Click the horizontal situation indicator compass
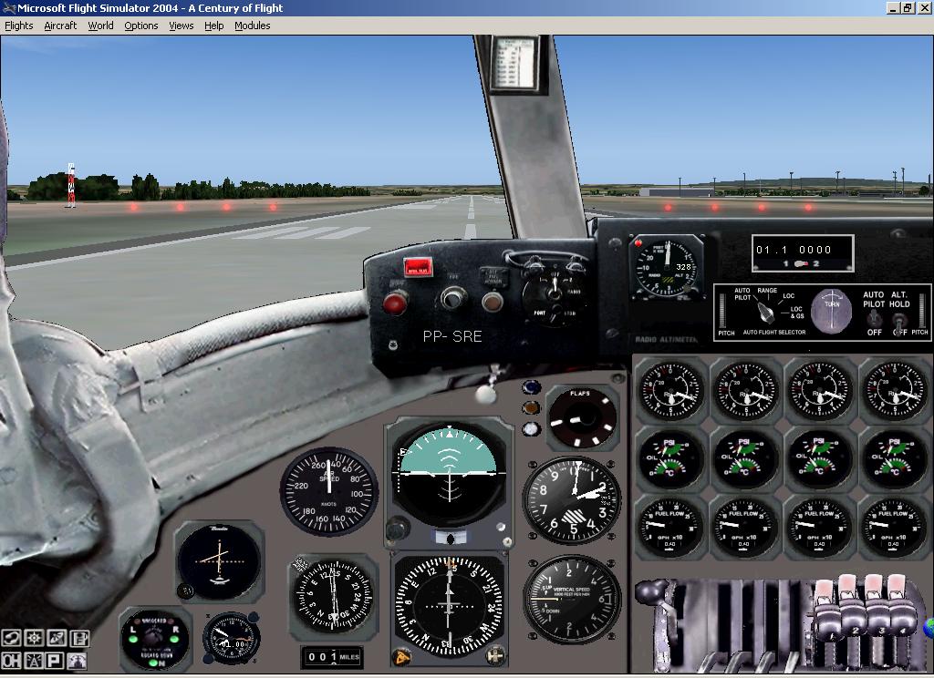 450,605
